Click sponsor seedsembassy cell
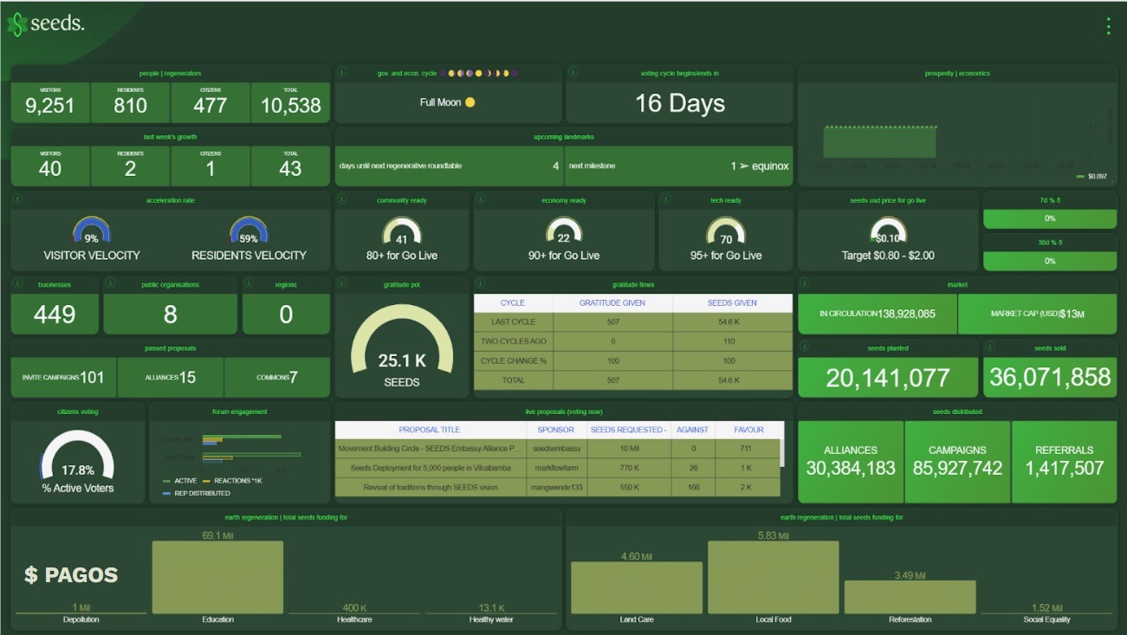 555,449
